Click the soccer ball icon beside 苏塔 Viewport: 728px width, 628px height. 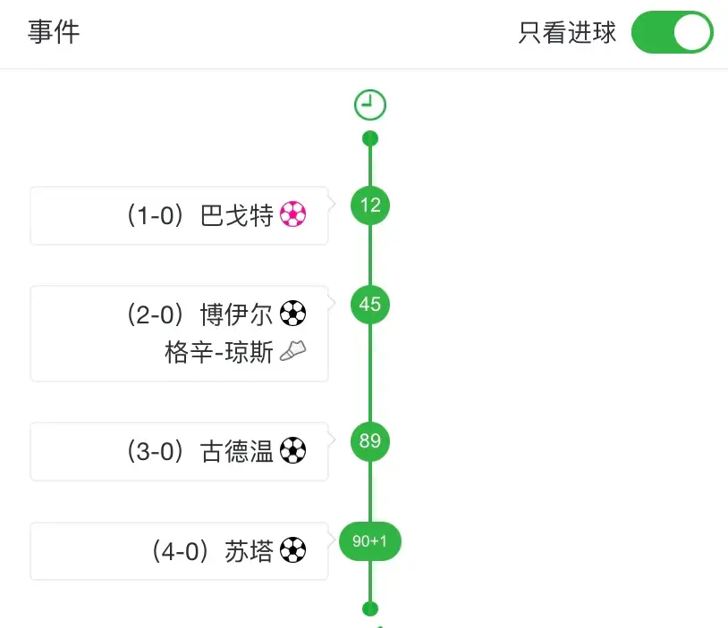(292, 550)
